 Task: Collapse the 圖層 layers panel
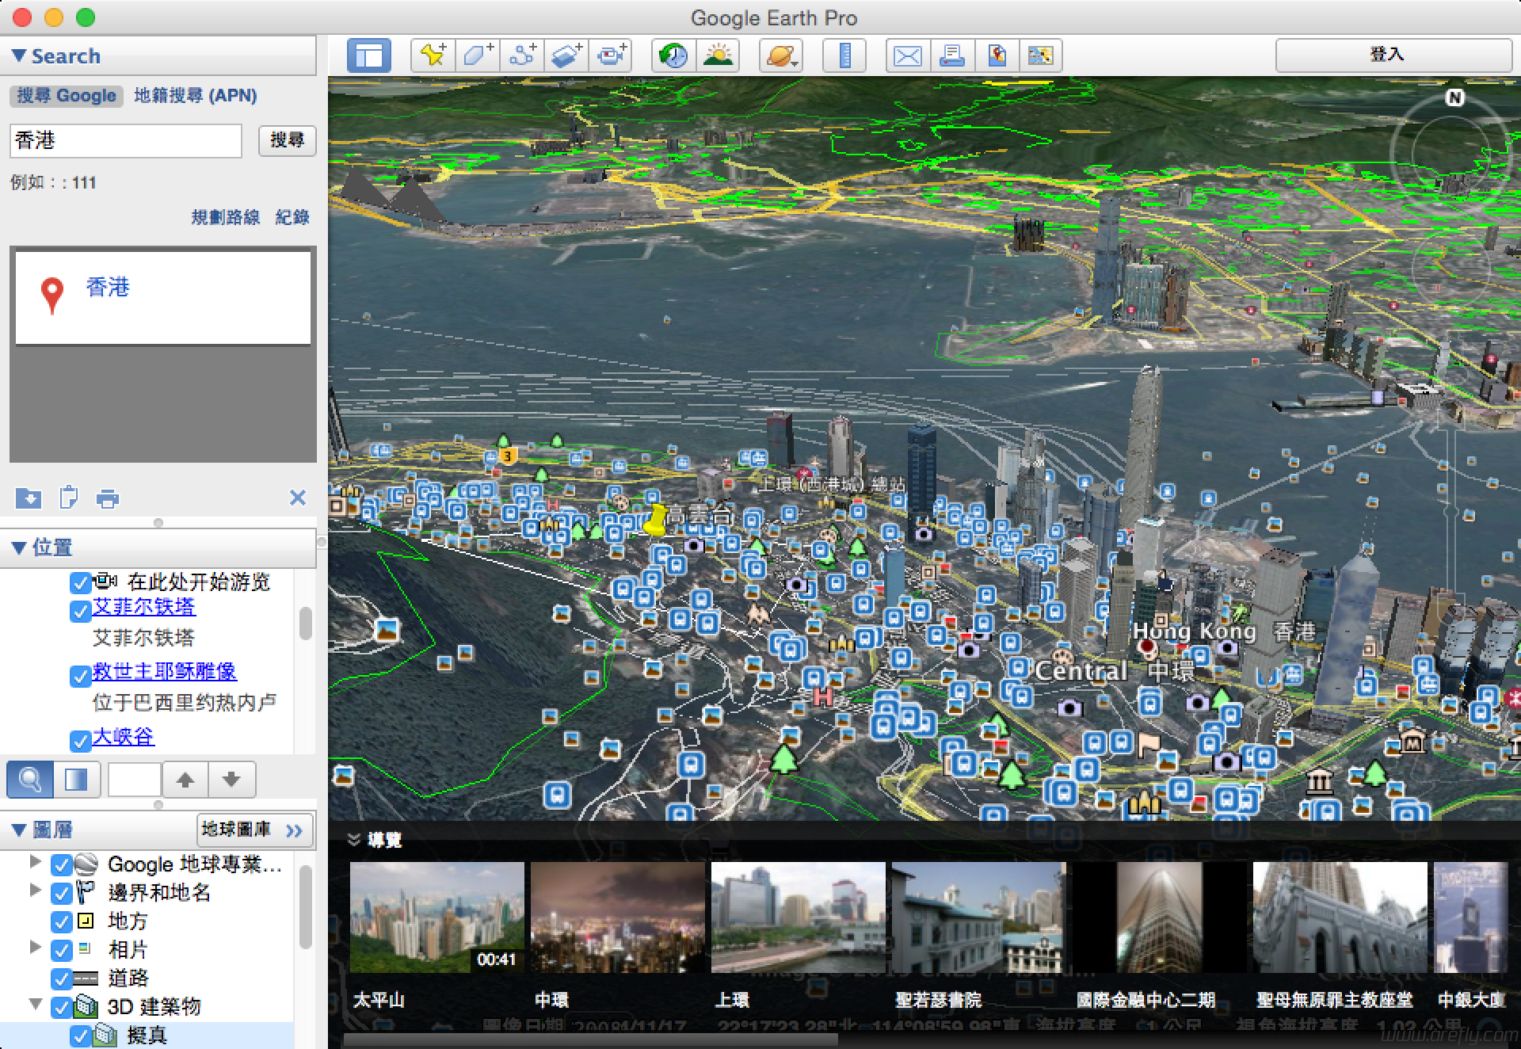[19, 830]
